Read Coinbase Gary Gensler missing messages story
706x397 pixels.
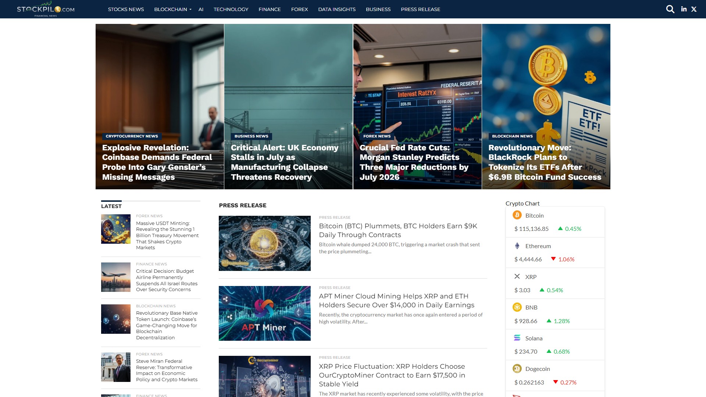(157, 162)
